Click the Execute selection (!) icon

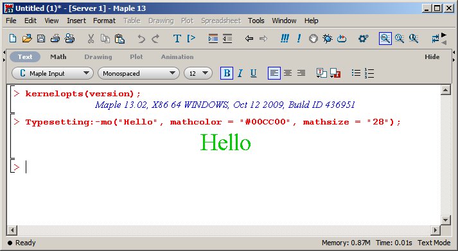pyautogui.click(x=299, y=39)
